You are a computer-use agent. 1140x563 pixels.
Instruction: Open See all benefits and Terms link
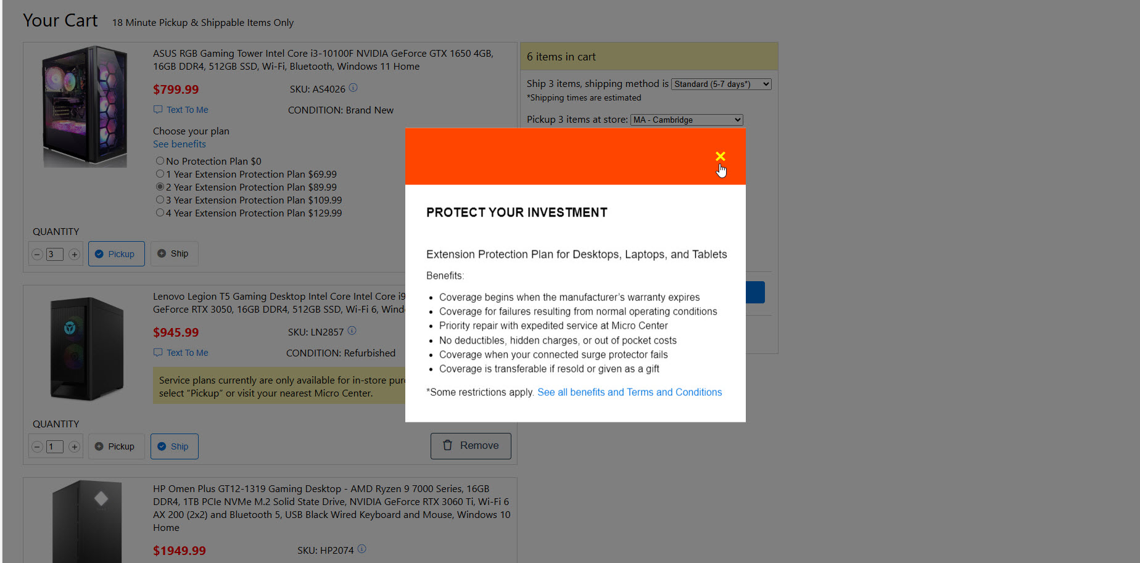coord(629,392)
